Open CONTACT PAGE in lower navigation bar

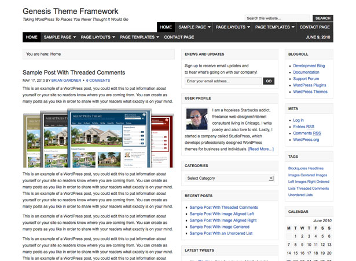(x=179, y=37)
